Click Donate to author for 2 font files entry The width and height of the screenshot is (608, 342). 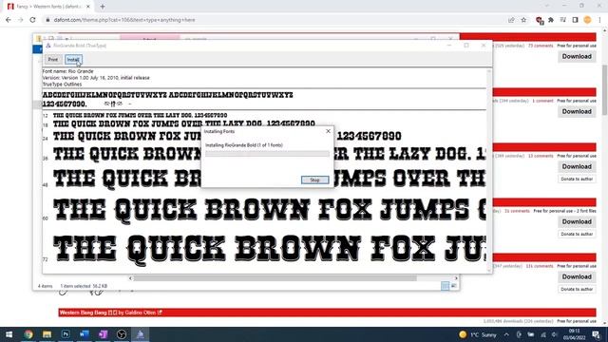(577, 234)
